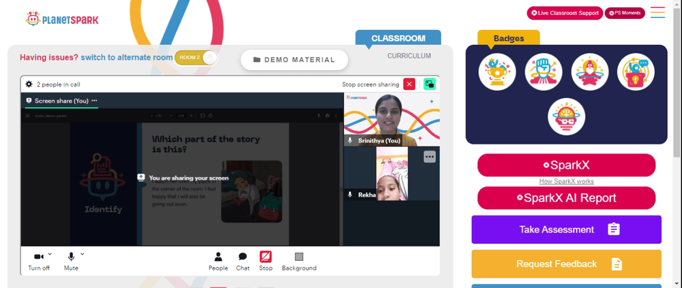Open DEMO MATERIAL folder button

pos(295,60)
